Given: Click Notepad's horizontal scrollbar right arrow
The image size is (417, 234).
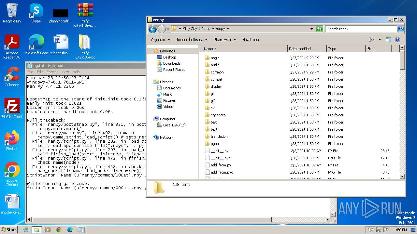Looking at the screenshot, I should coord(328,220).
